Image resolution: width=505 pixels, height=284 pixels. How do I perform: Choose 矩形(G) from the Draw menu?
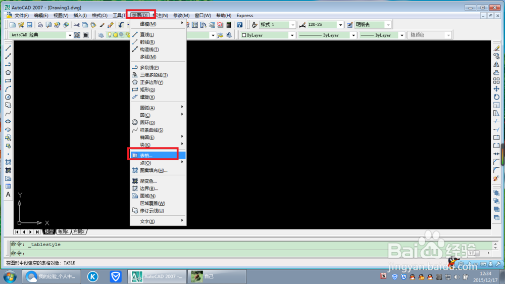click(x=158, y=89)
